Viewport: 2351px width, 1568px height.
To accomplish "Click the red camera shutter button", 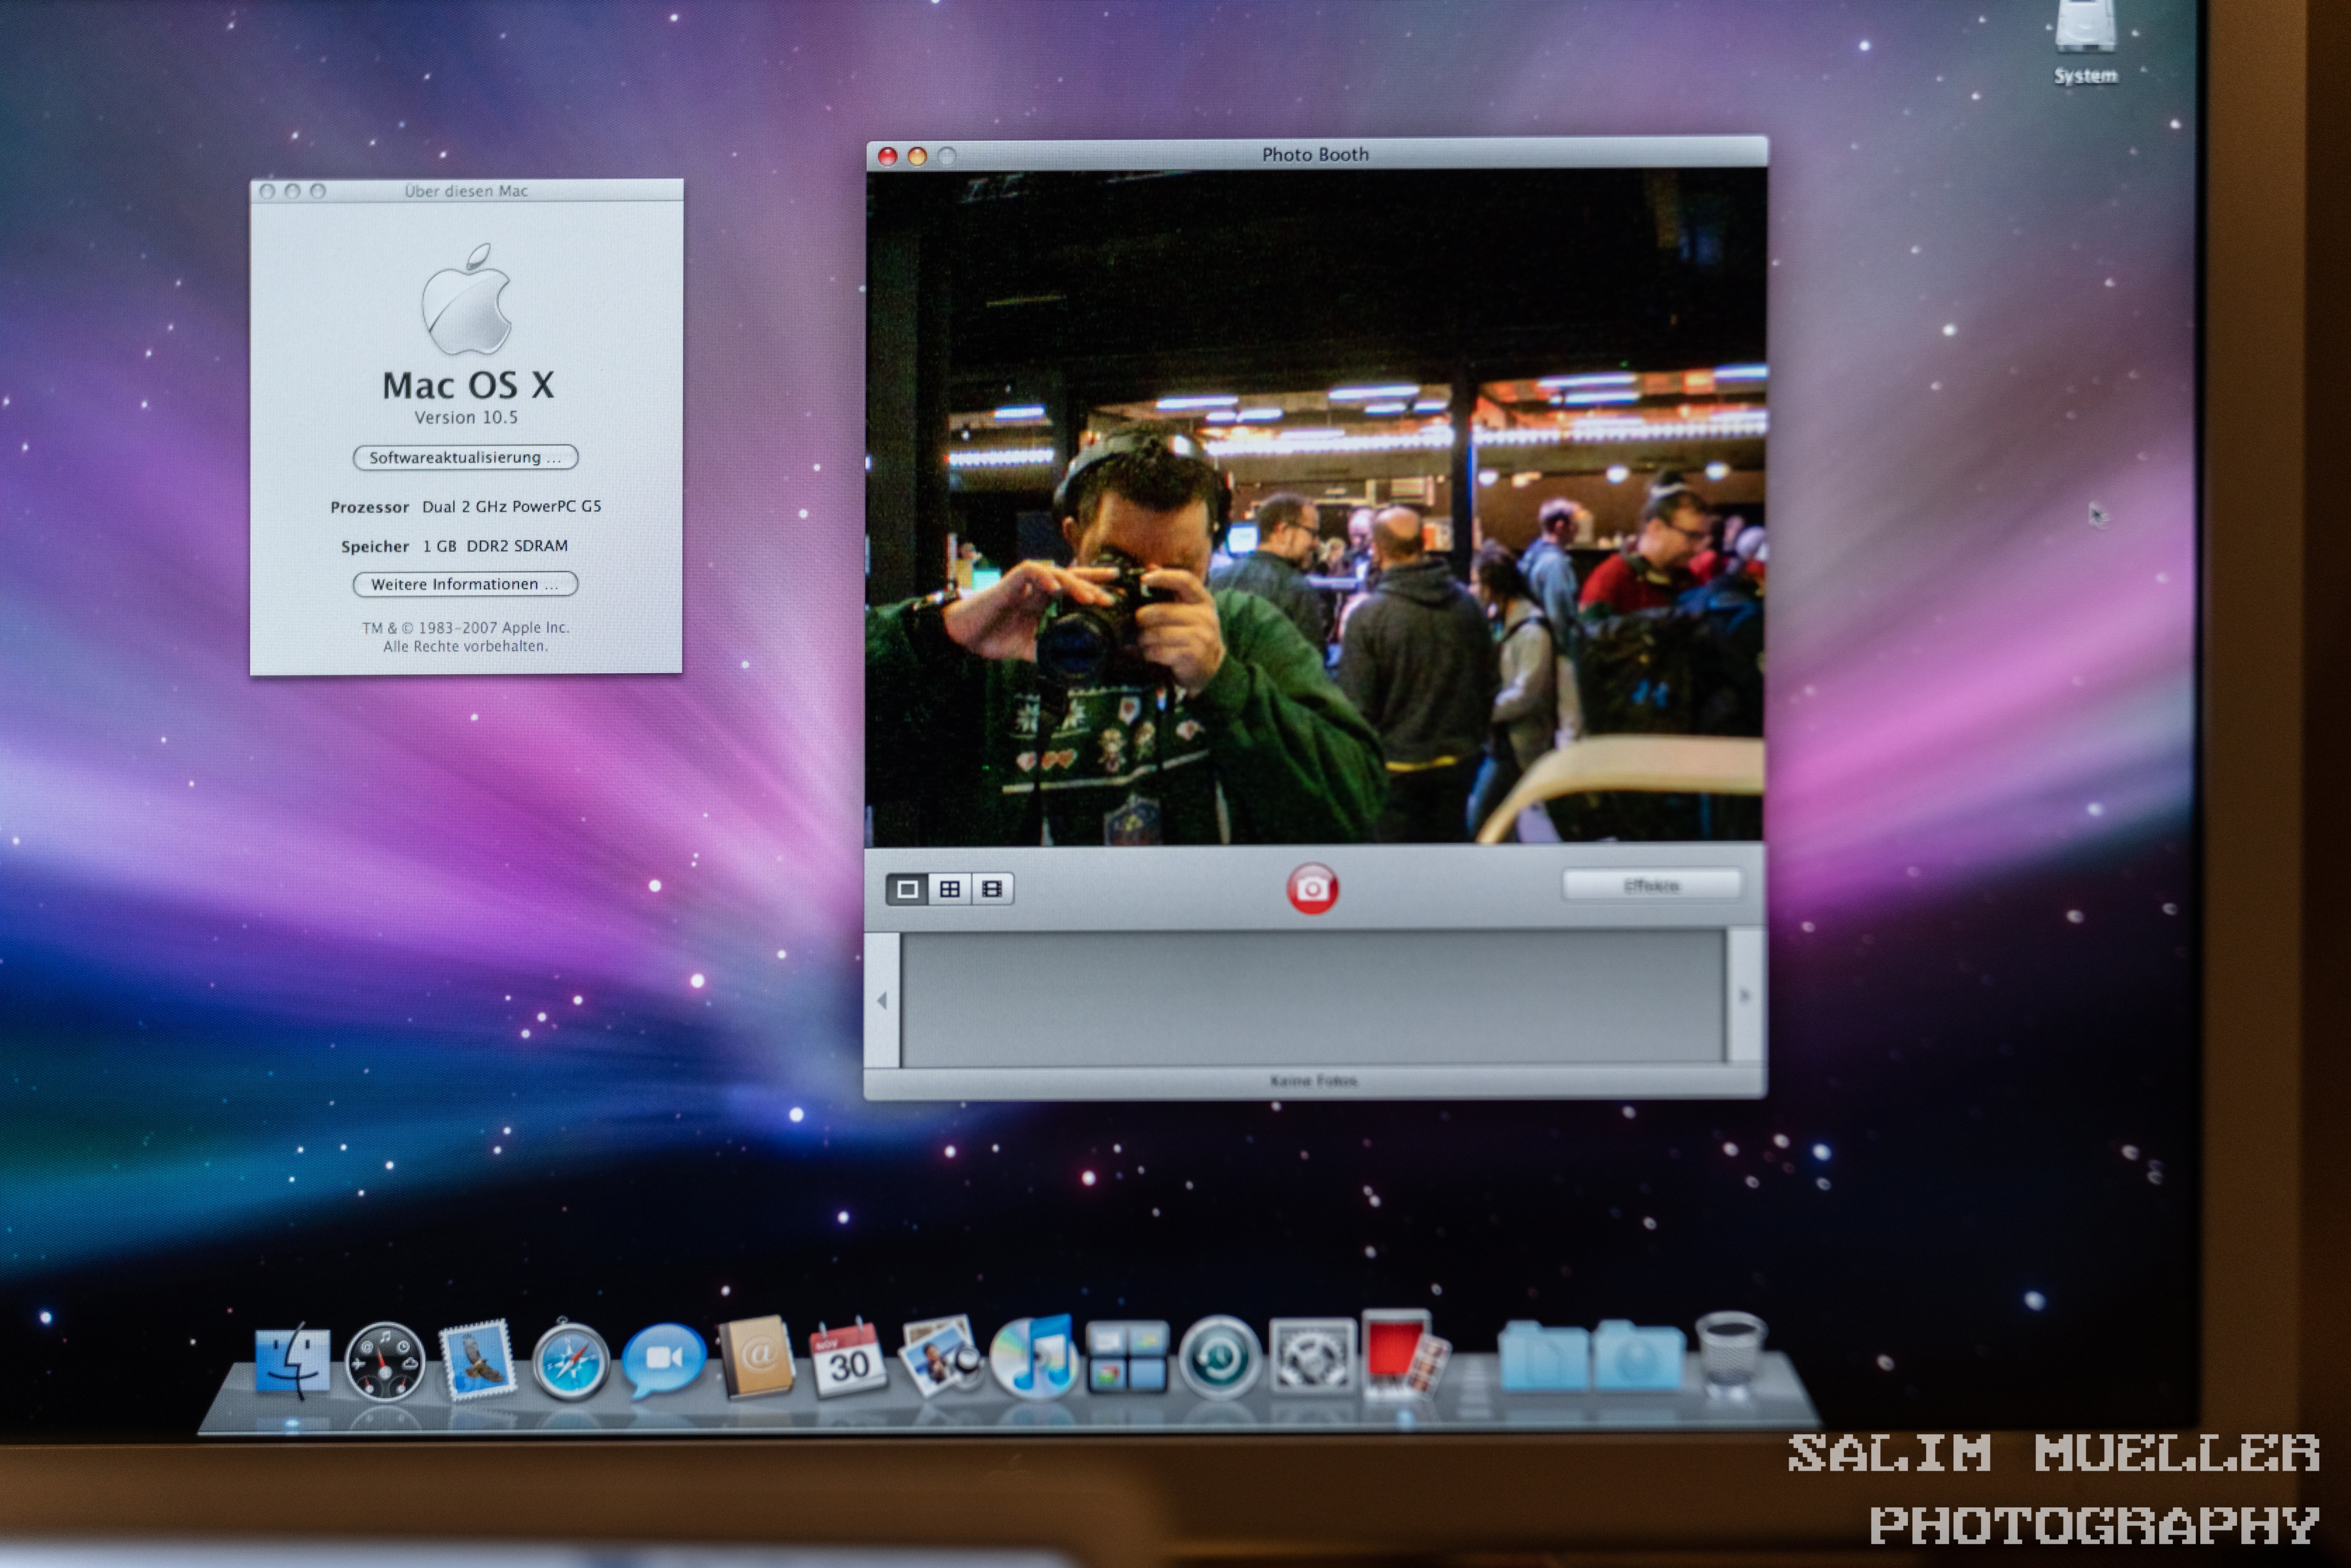I will click(x=1312, y=888).
